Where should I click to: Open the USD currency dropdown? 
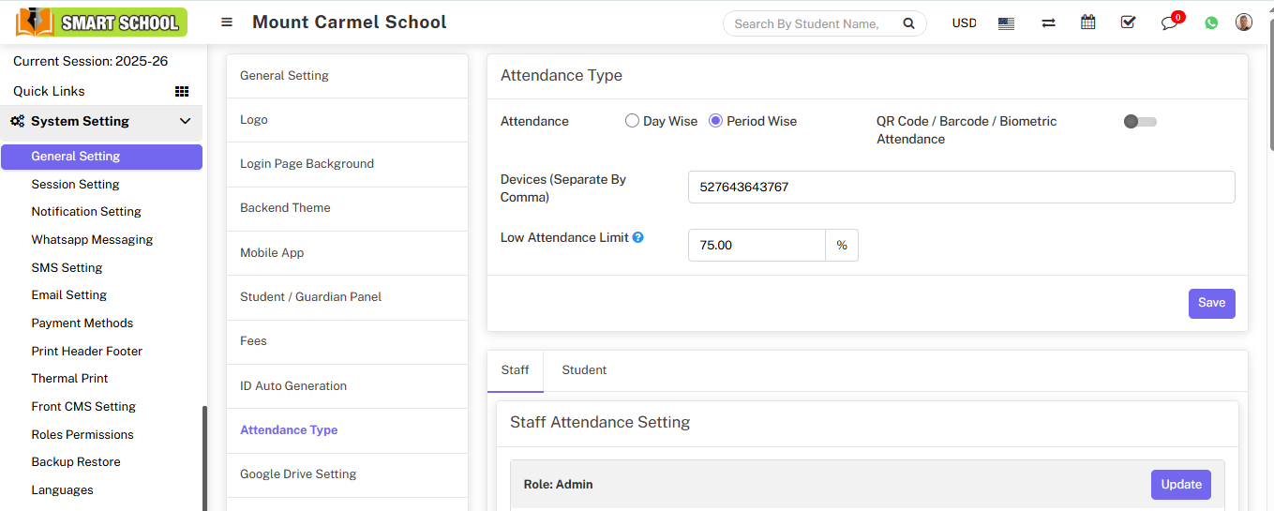pyautogui.click(x=964, y=23)
